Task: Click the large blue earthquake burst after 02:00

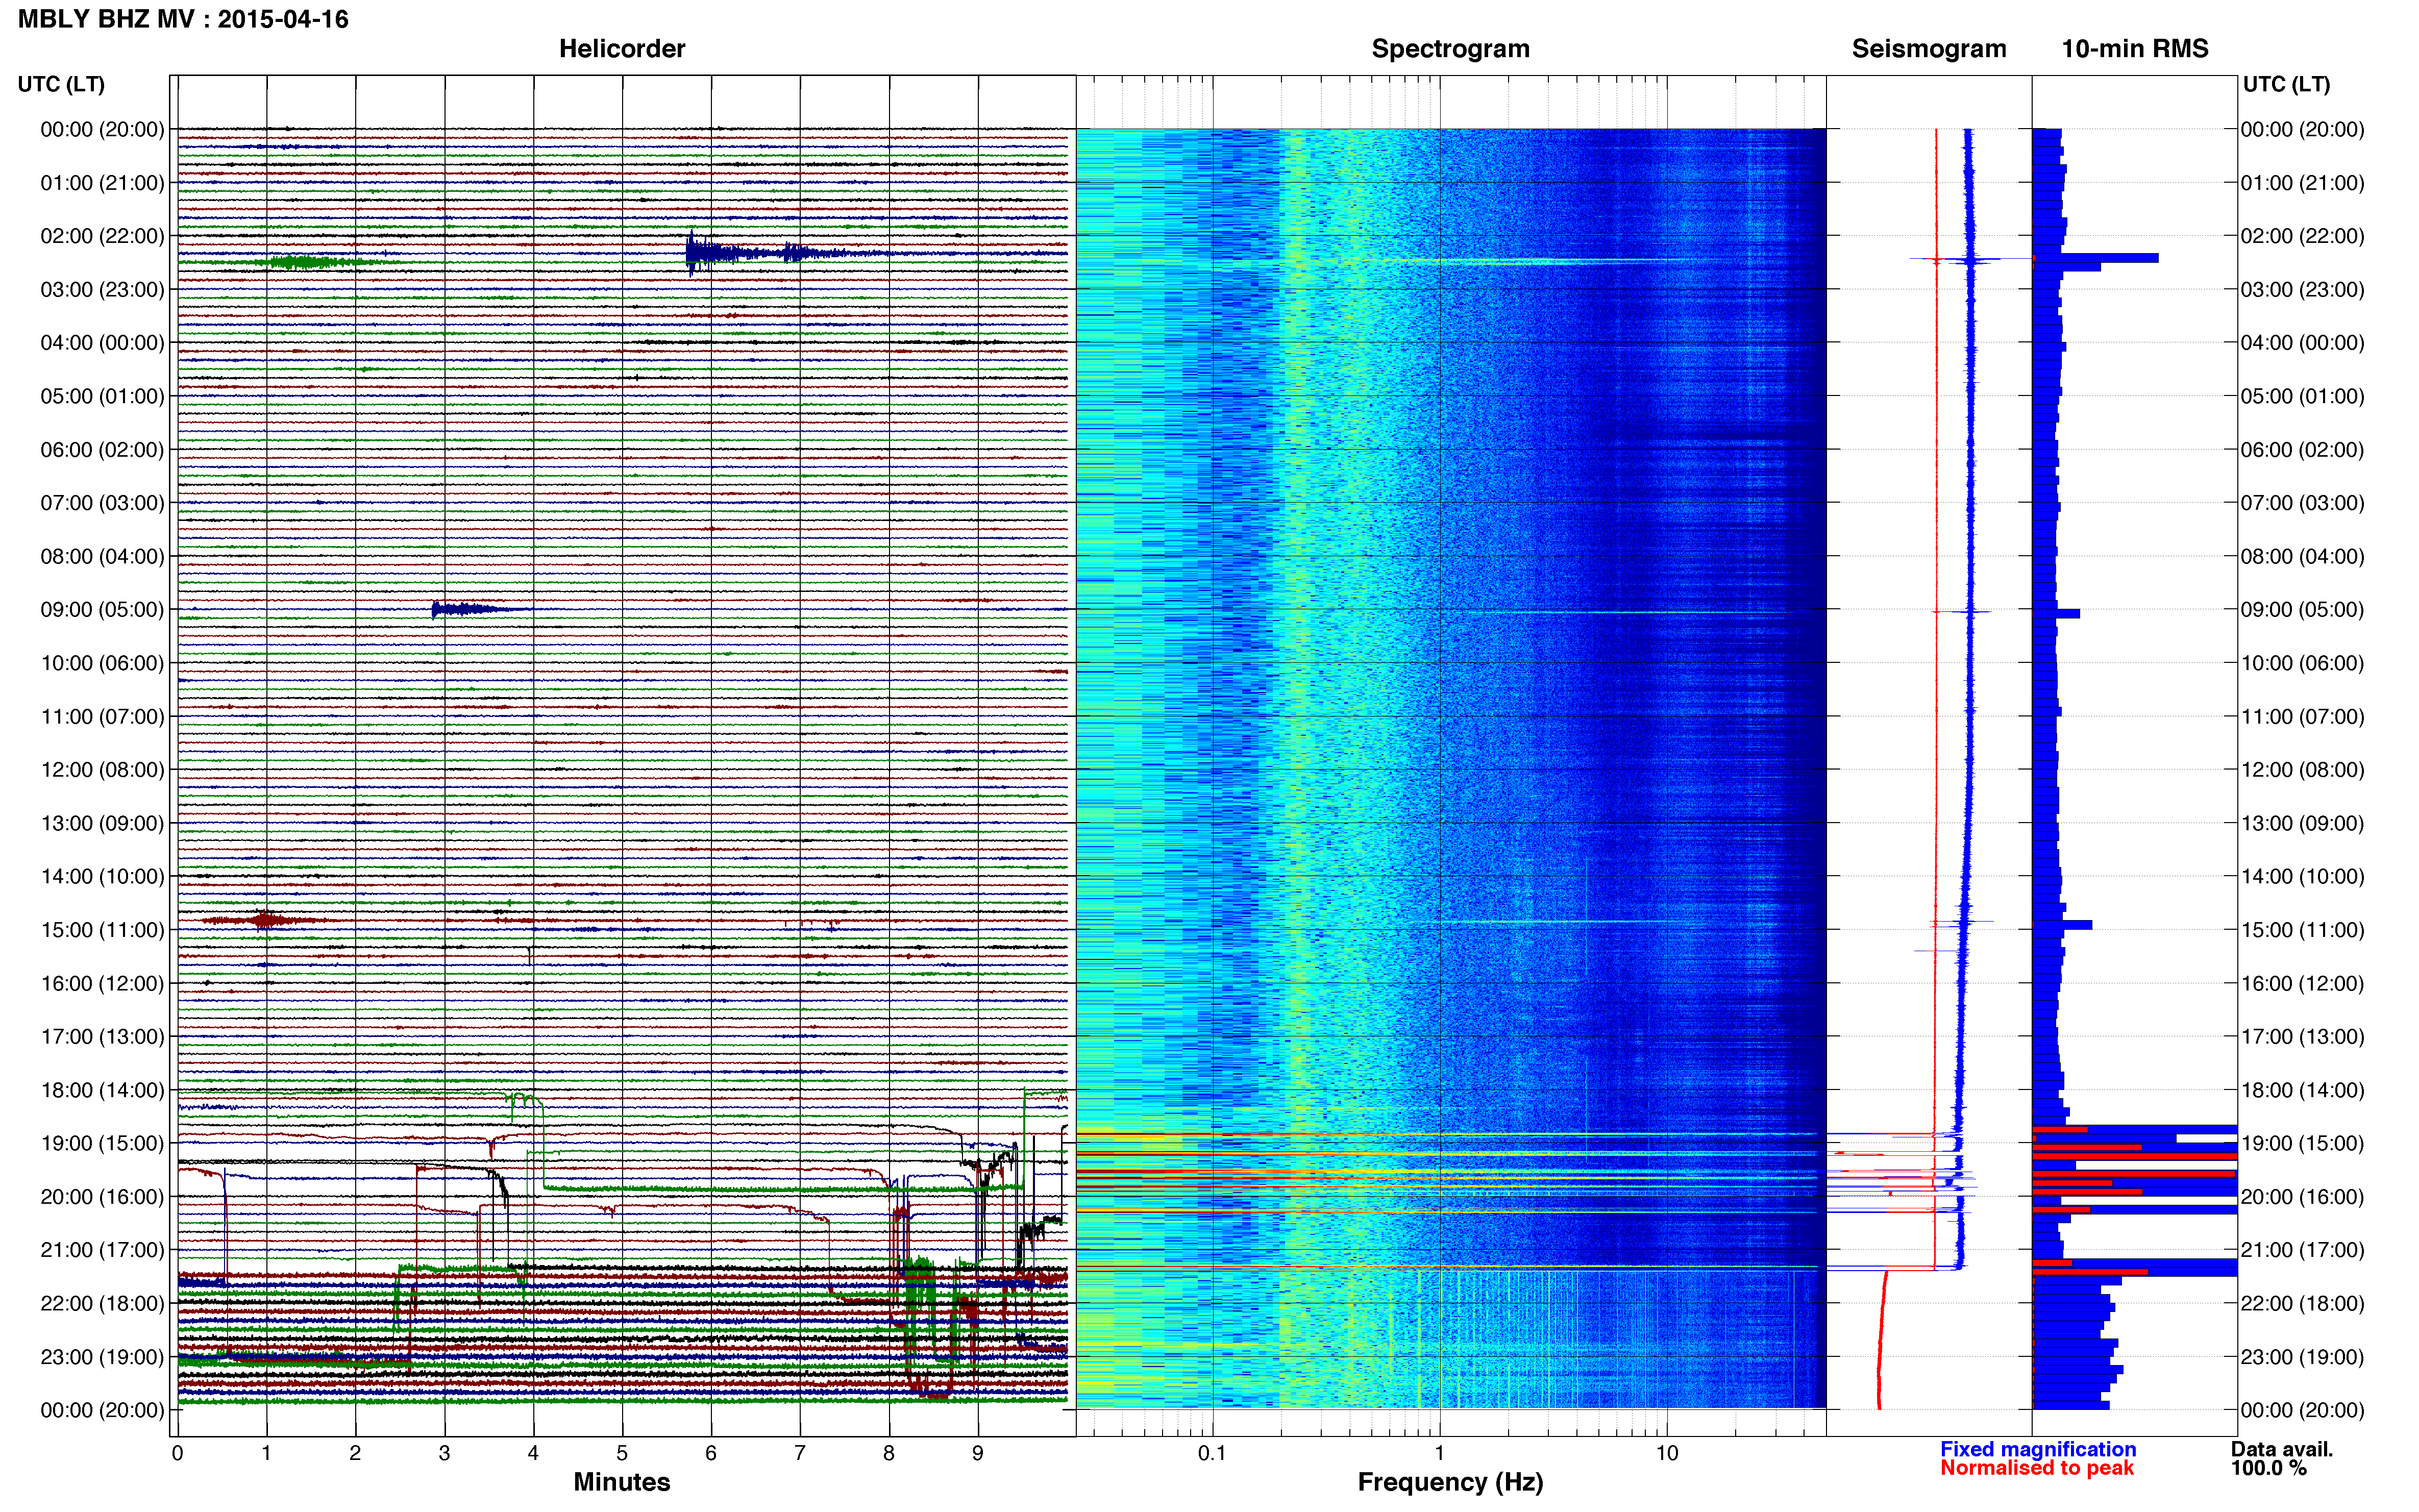Action: click(760, 252)
